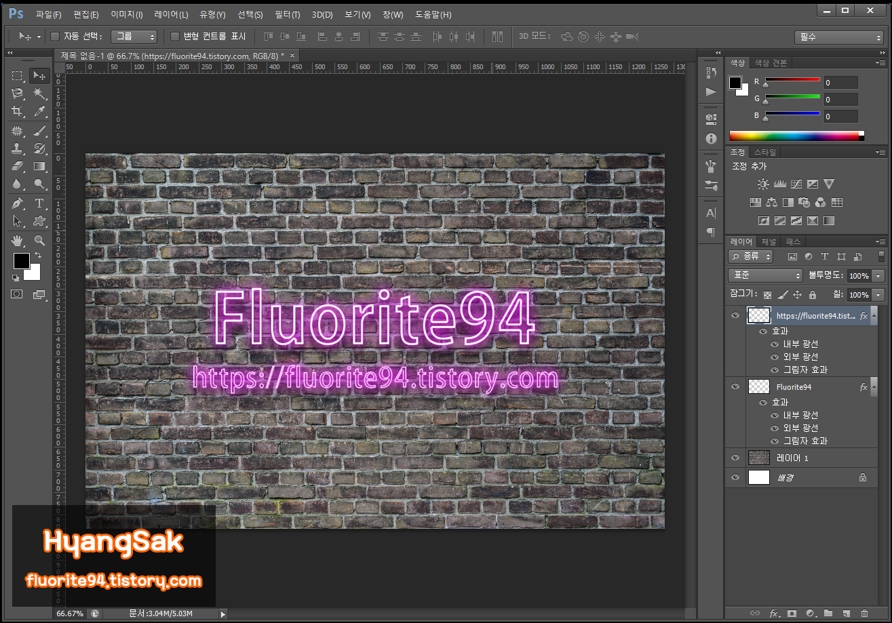Open the 레이어(L) menu
The height and width of the screenshot is (623, 892).
[172, 14]
